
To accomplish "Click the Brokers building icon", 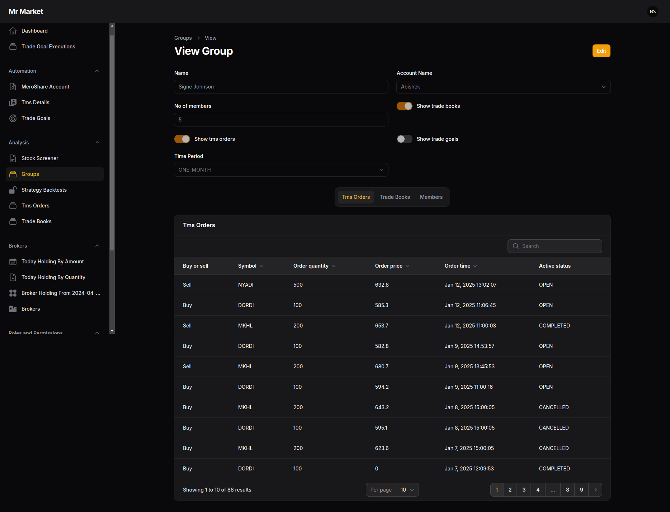I will point(13,309).
